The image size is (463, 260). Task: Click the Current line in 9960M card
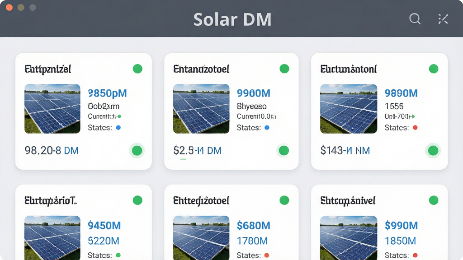(x=256, y=116)
